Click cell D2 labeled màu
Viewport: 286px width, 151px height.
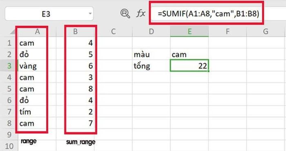152,54
